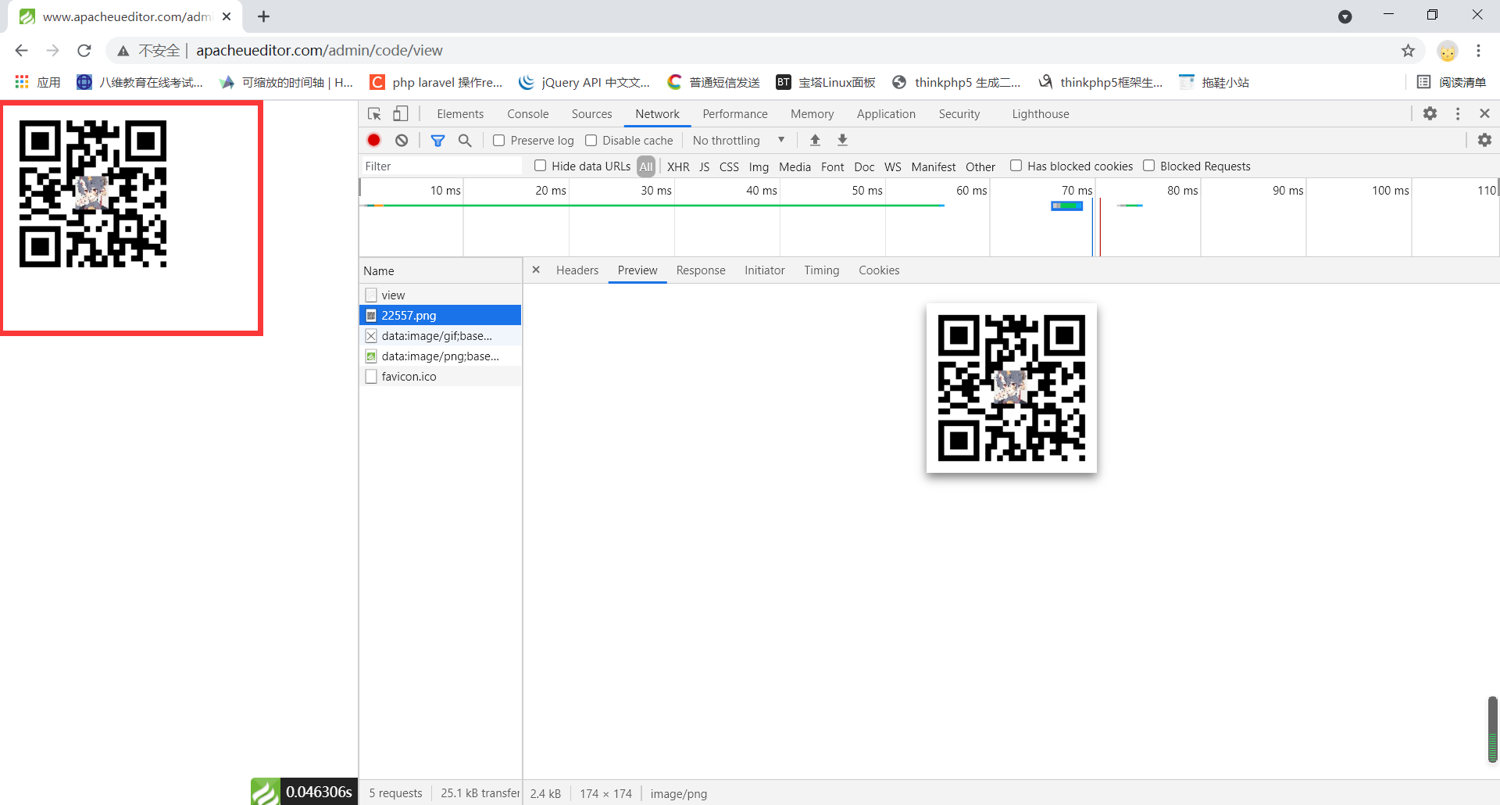Check Blocked Requests

pyautogui.click(x=1148, y=166)
